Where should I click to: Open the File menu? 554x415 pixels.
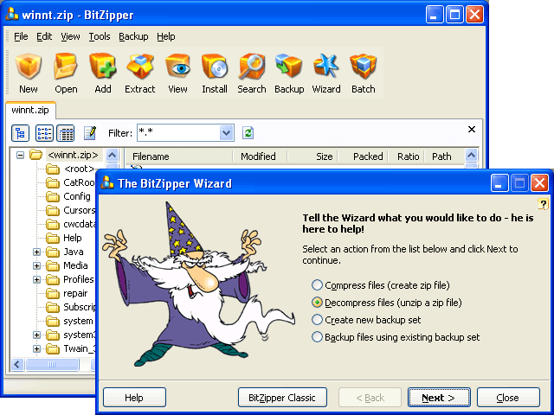pos(21,36)
